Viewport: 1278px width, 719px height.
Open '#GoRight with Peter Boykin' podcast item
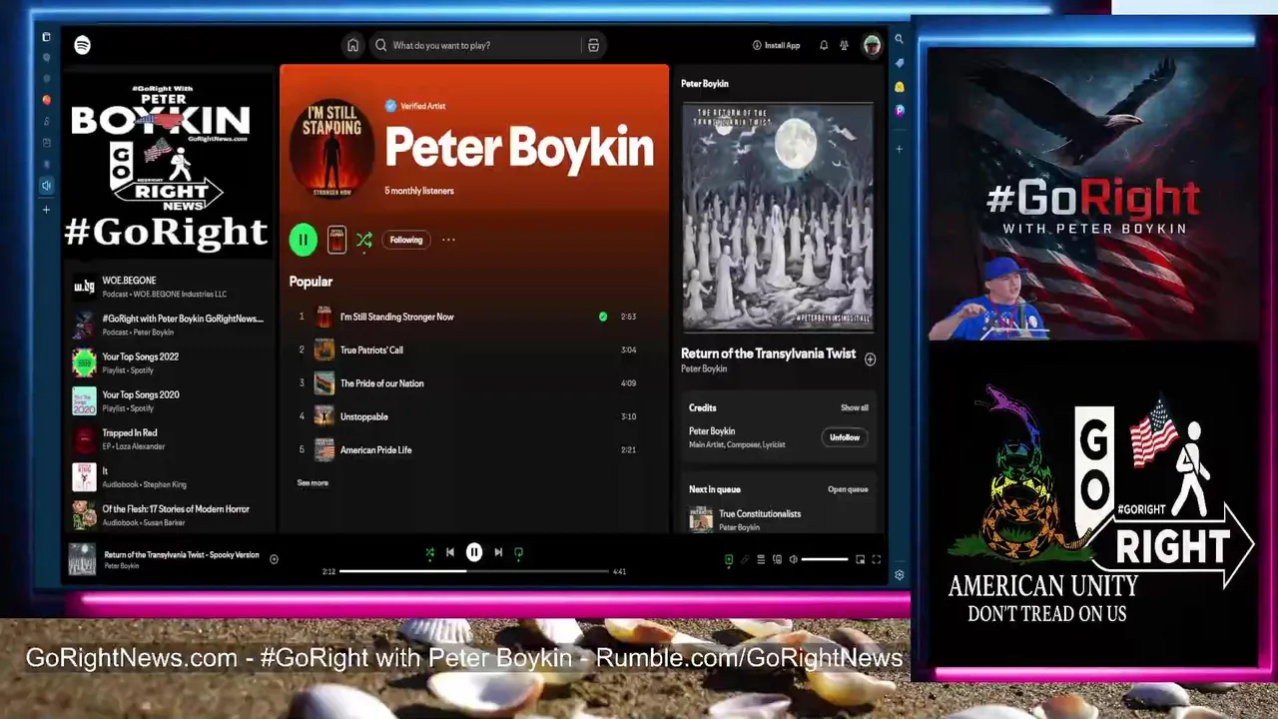170,325
